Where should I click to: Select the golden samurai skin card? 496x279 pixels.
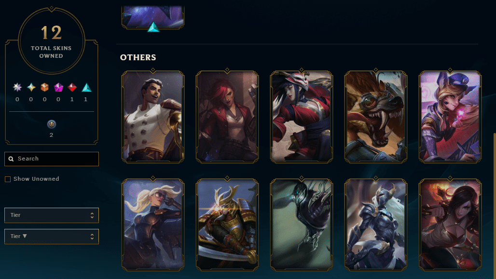point(227,225)
